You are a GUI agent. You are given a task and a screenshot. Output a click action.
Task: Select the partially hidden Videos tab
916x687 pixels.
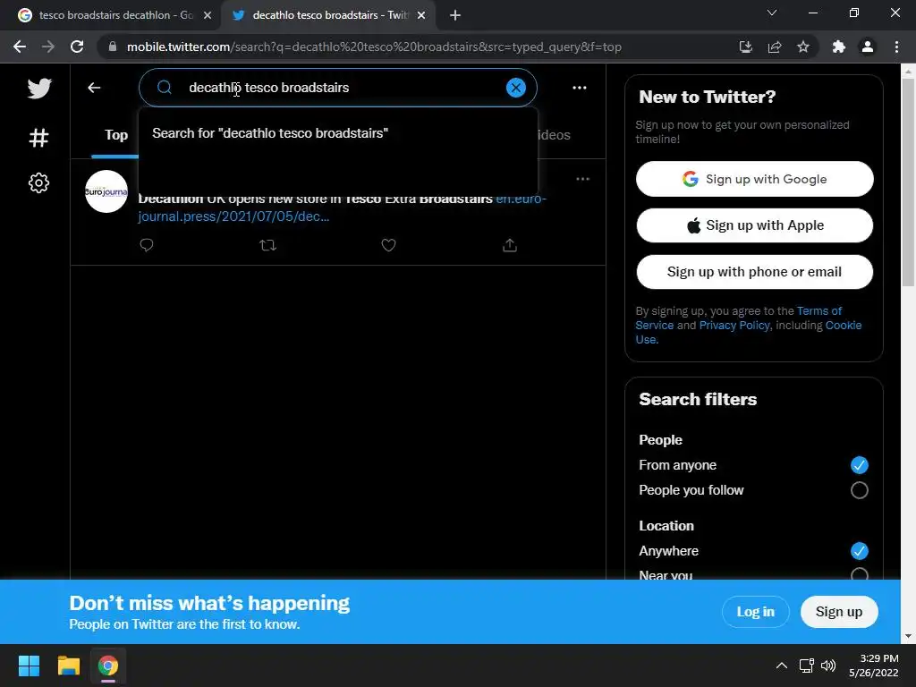553,135
